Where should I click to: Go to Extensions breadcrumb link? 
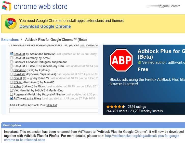(10, 40)
